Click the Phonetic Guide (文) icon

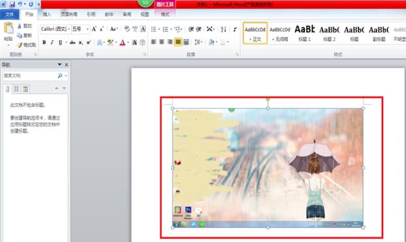135,29
